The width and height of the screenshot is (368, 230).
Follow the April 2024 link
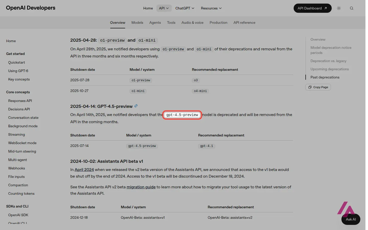(84, 170)
